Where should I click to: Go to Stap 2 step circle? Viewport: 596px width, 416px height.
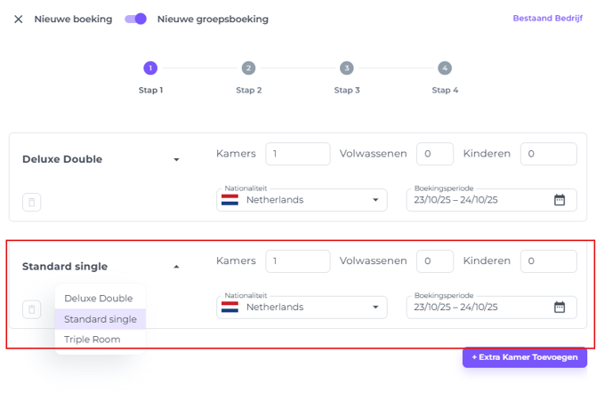248,68
